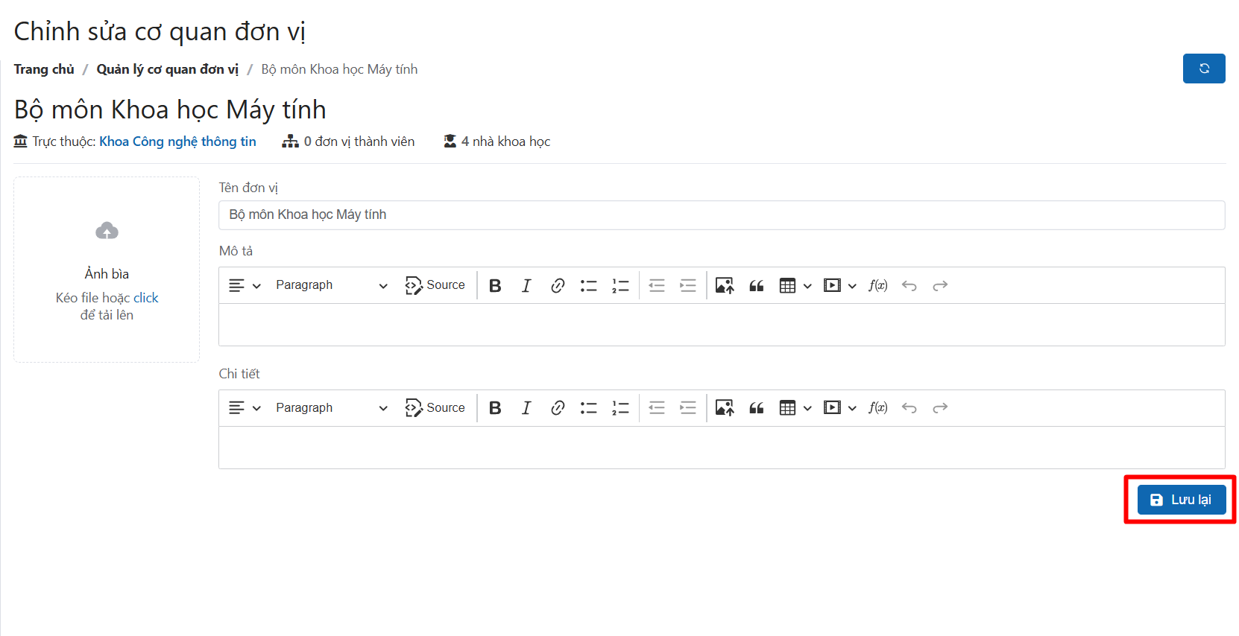Toggle Source mode in the Chi tiết editor

click(435, 407)
